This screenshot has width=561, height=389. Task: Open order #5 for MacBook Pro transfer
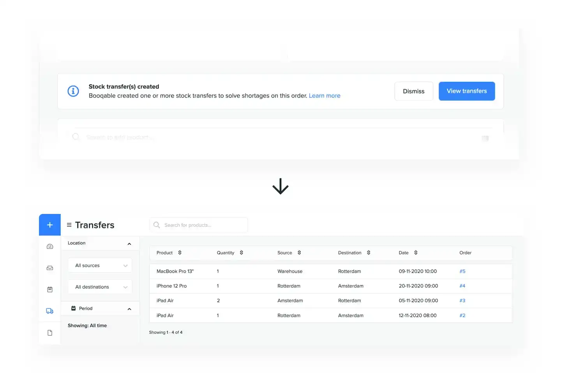click(462, 271)
